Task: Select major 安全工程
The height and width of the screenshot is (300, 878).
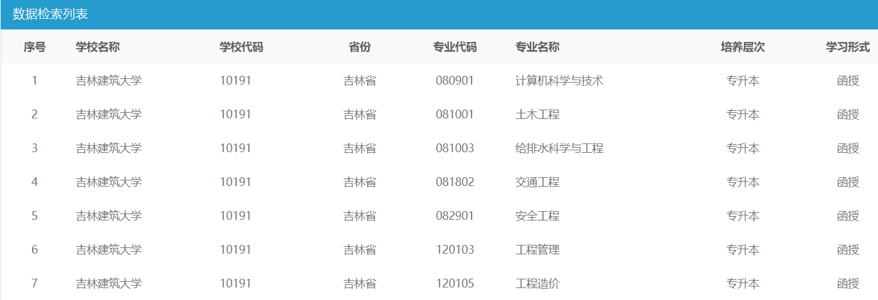Action: click(x=537, y=216)
